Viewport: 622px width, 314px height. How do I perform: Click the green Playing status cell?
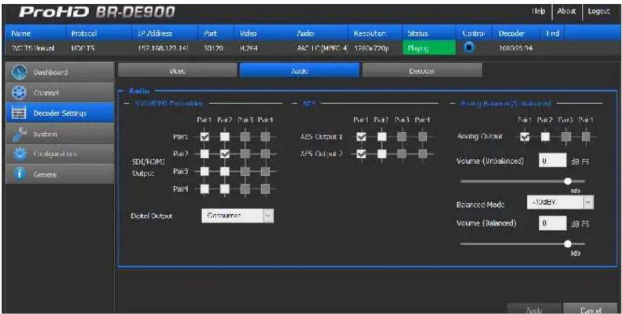pyautogui.click(x=429, y=48)
